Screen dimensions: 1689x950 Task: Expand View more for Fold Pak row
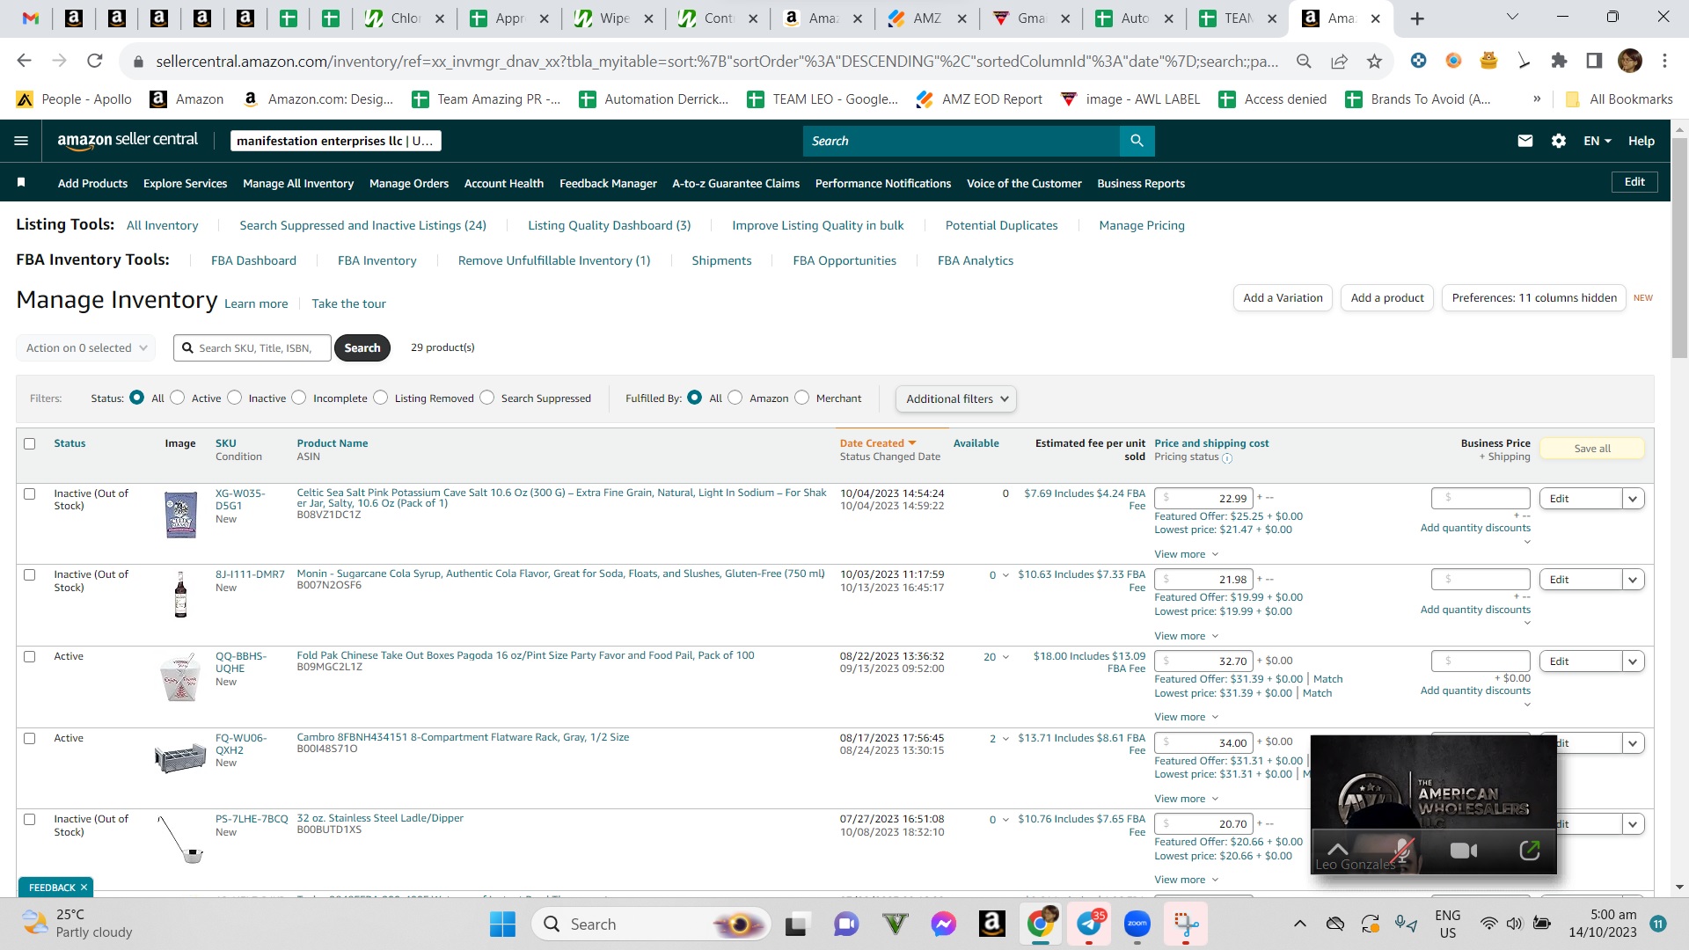click(x=1186, y=717)
